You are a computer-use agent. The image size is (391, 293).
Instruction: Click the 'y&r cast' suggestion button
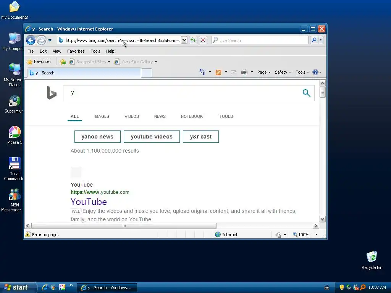tap(201, 137)
